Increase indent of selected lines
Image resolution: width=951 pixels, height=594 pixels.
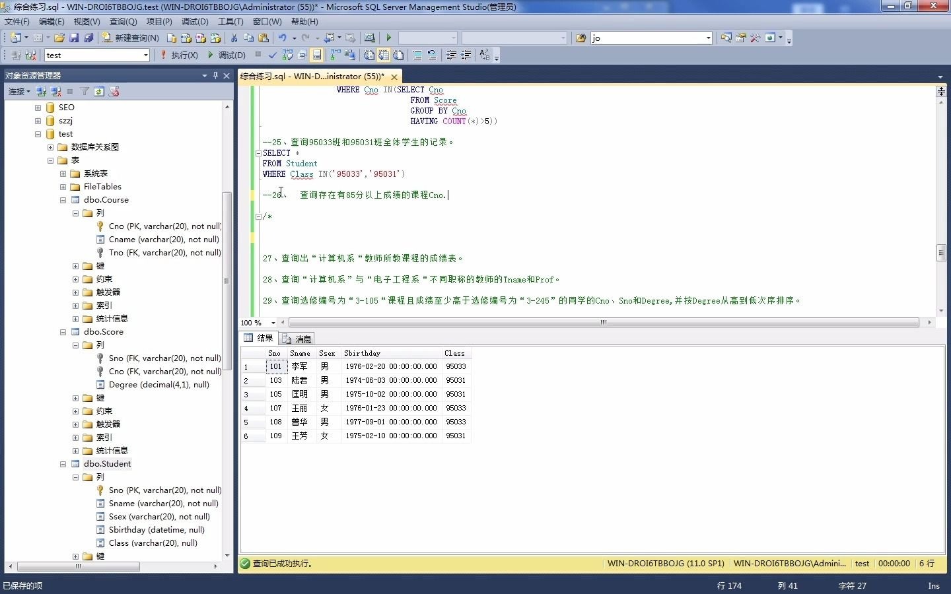(466, 55)
